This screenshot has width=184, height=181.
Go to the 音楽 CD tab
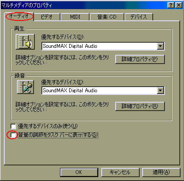click(107, 17)
